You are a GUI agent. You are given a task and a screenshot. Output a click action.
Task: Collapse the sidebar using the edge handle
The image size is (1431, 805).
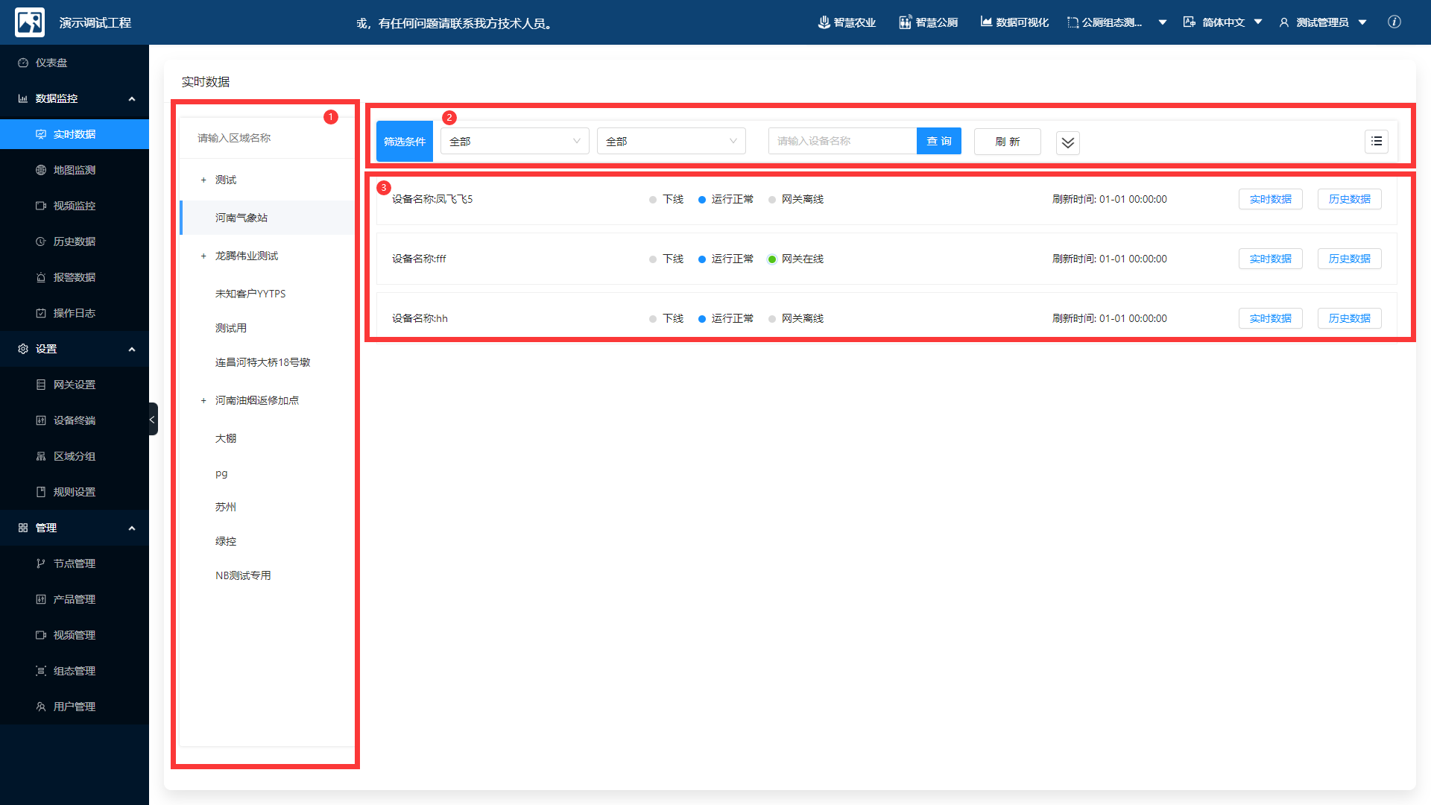(x=152, y=419)
